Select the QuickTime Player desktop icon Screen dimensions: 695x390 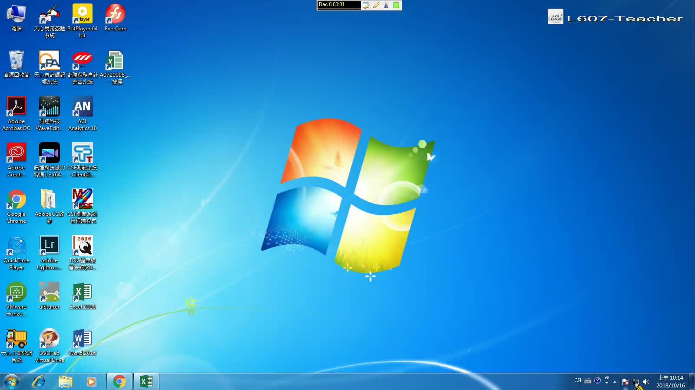pyautogui.click(x=17, y=253)
